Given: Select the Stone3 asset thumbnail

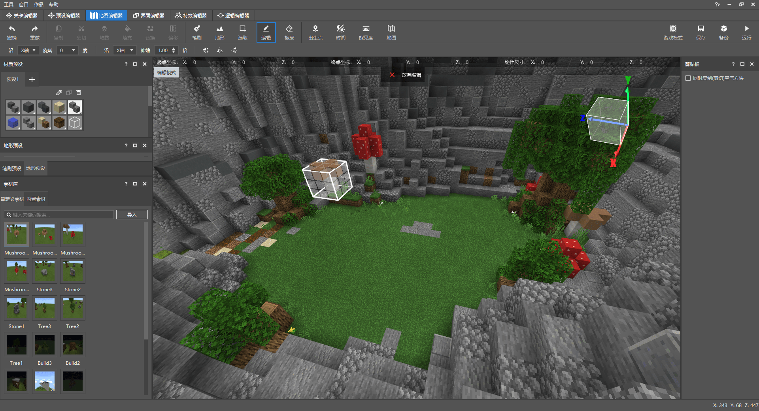Looking at the screenshot, I should (45, 271).
